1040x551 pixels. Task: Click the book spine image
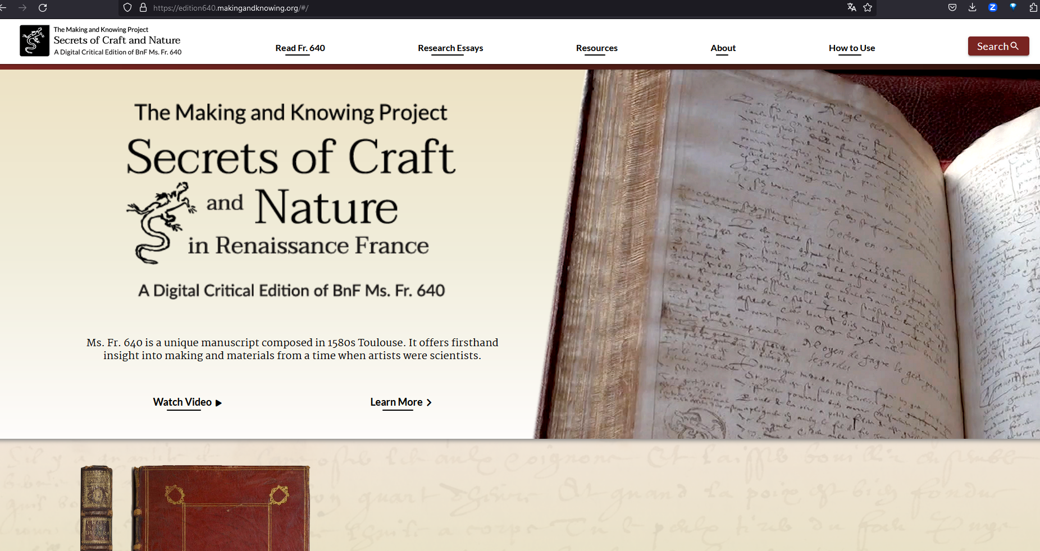pos(97,508)
